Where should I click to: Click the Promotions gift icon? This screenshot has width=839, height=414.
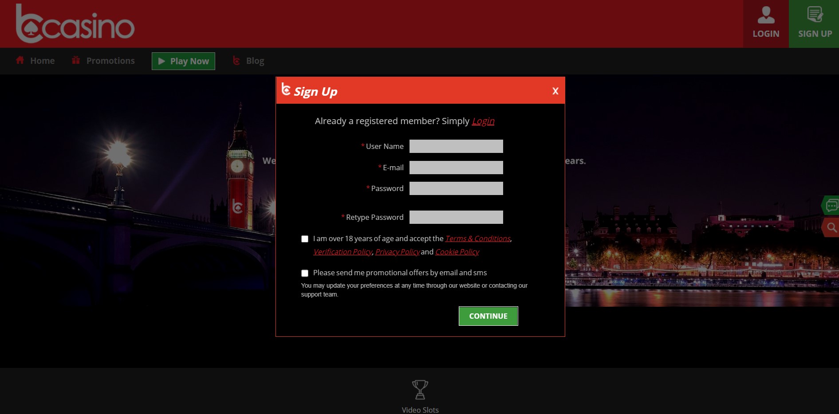click(76, 60)
